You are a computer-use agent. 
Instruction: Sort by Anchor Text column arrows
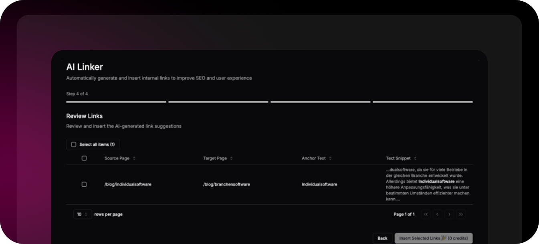pos(330,158)
